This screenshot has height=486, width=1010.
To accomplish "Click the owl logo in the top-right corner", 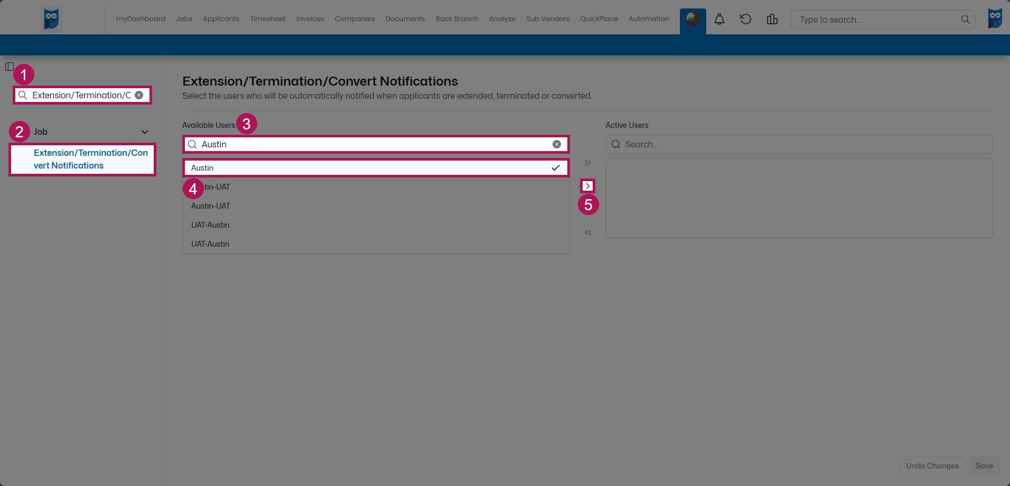I will pyautogui.click(x=995, y=18).
